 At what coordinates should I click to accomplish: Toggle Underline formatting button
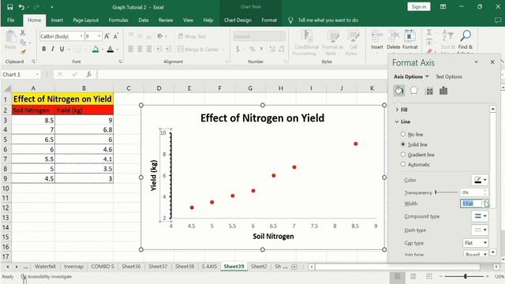[x=62, y=49]
